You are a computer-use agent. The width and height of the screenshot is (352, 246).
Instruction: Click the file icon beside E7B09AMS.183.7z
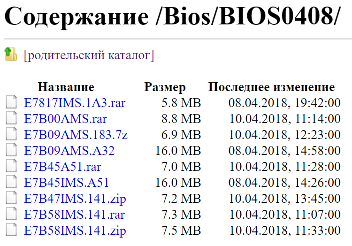pos(11,135)
